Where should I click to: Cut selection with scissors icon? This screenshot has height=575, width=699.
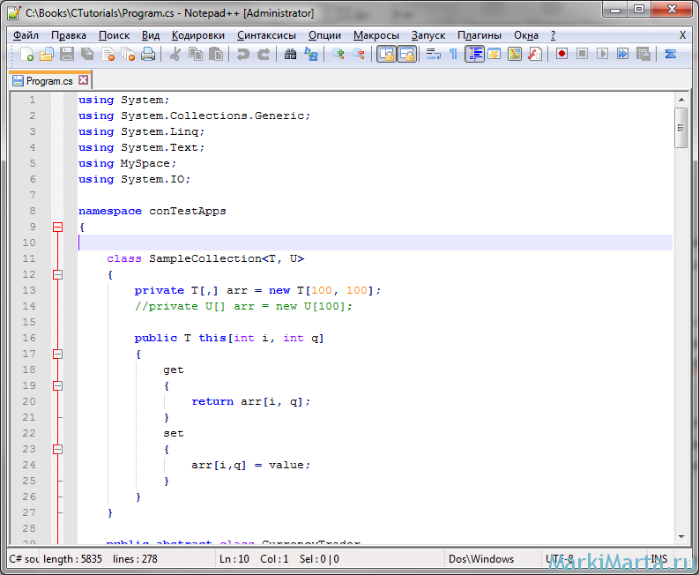[175, 55]
